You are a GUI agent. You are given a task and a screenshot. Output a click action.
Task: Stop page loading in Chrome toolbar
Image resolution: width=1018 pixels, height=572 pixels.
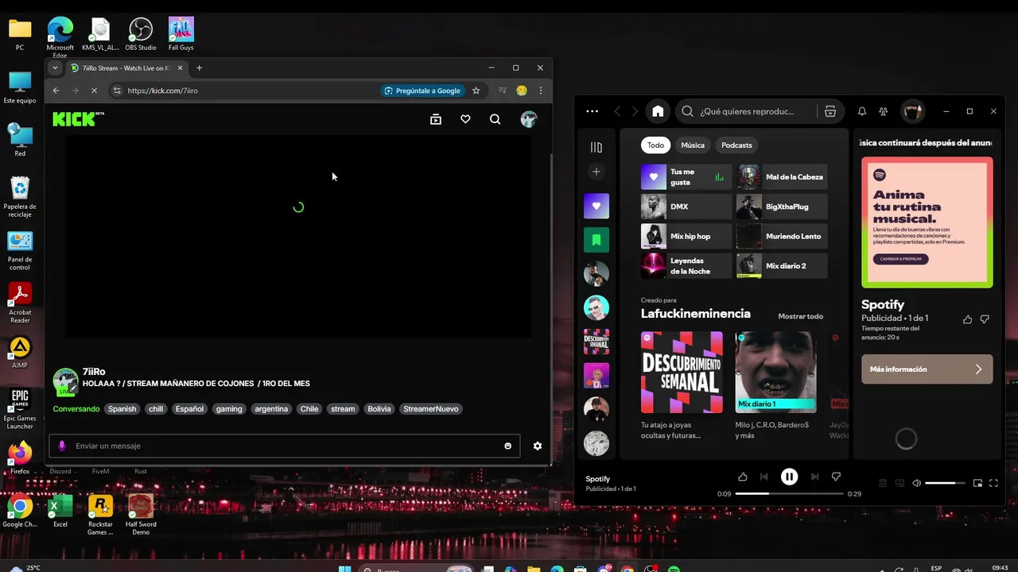[94, 91]
